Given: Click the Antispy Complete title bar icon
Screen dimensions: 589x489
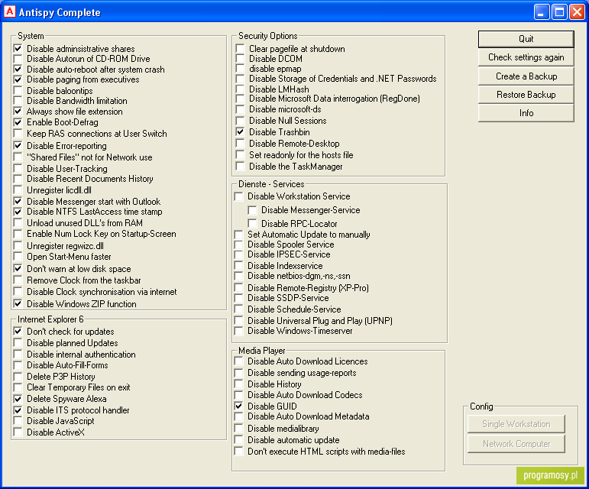Looking at the screenshot, I should coord(10,11).
